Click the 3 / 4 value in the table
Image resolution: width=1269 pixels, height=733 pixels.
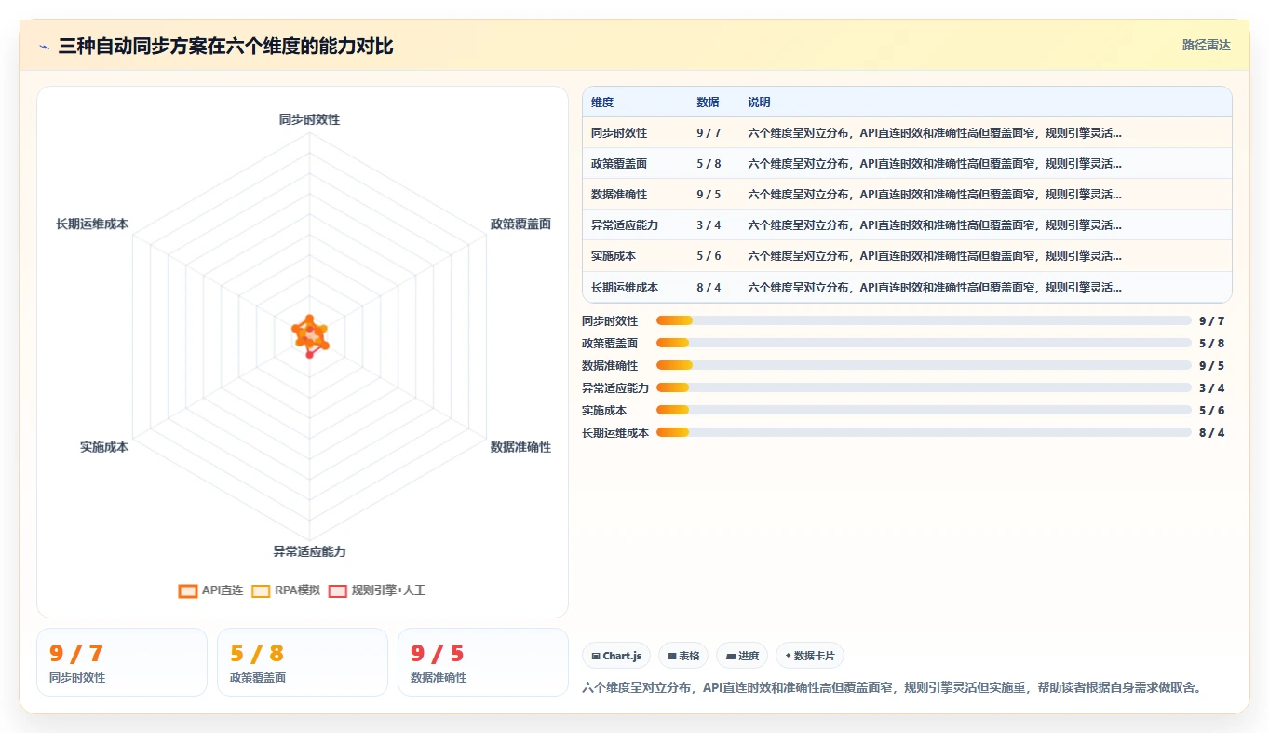[x=709, y=224]
